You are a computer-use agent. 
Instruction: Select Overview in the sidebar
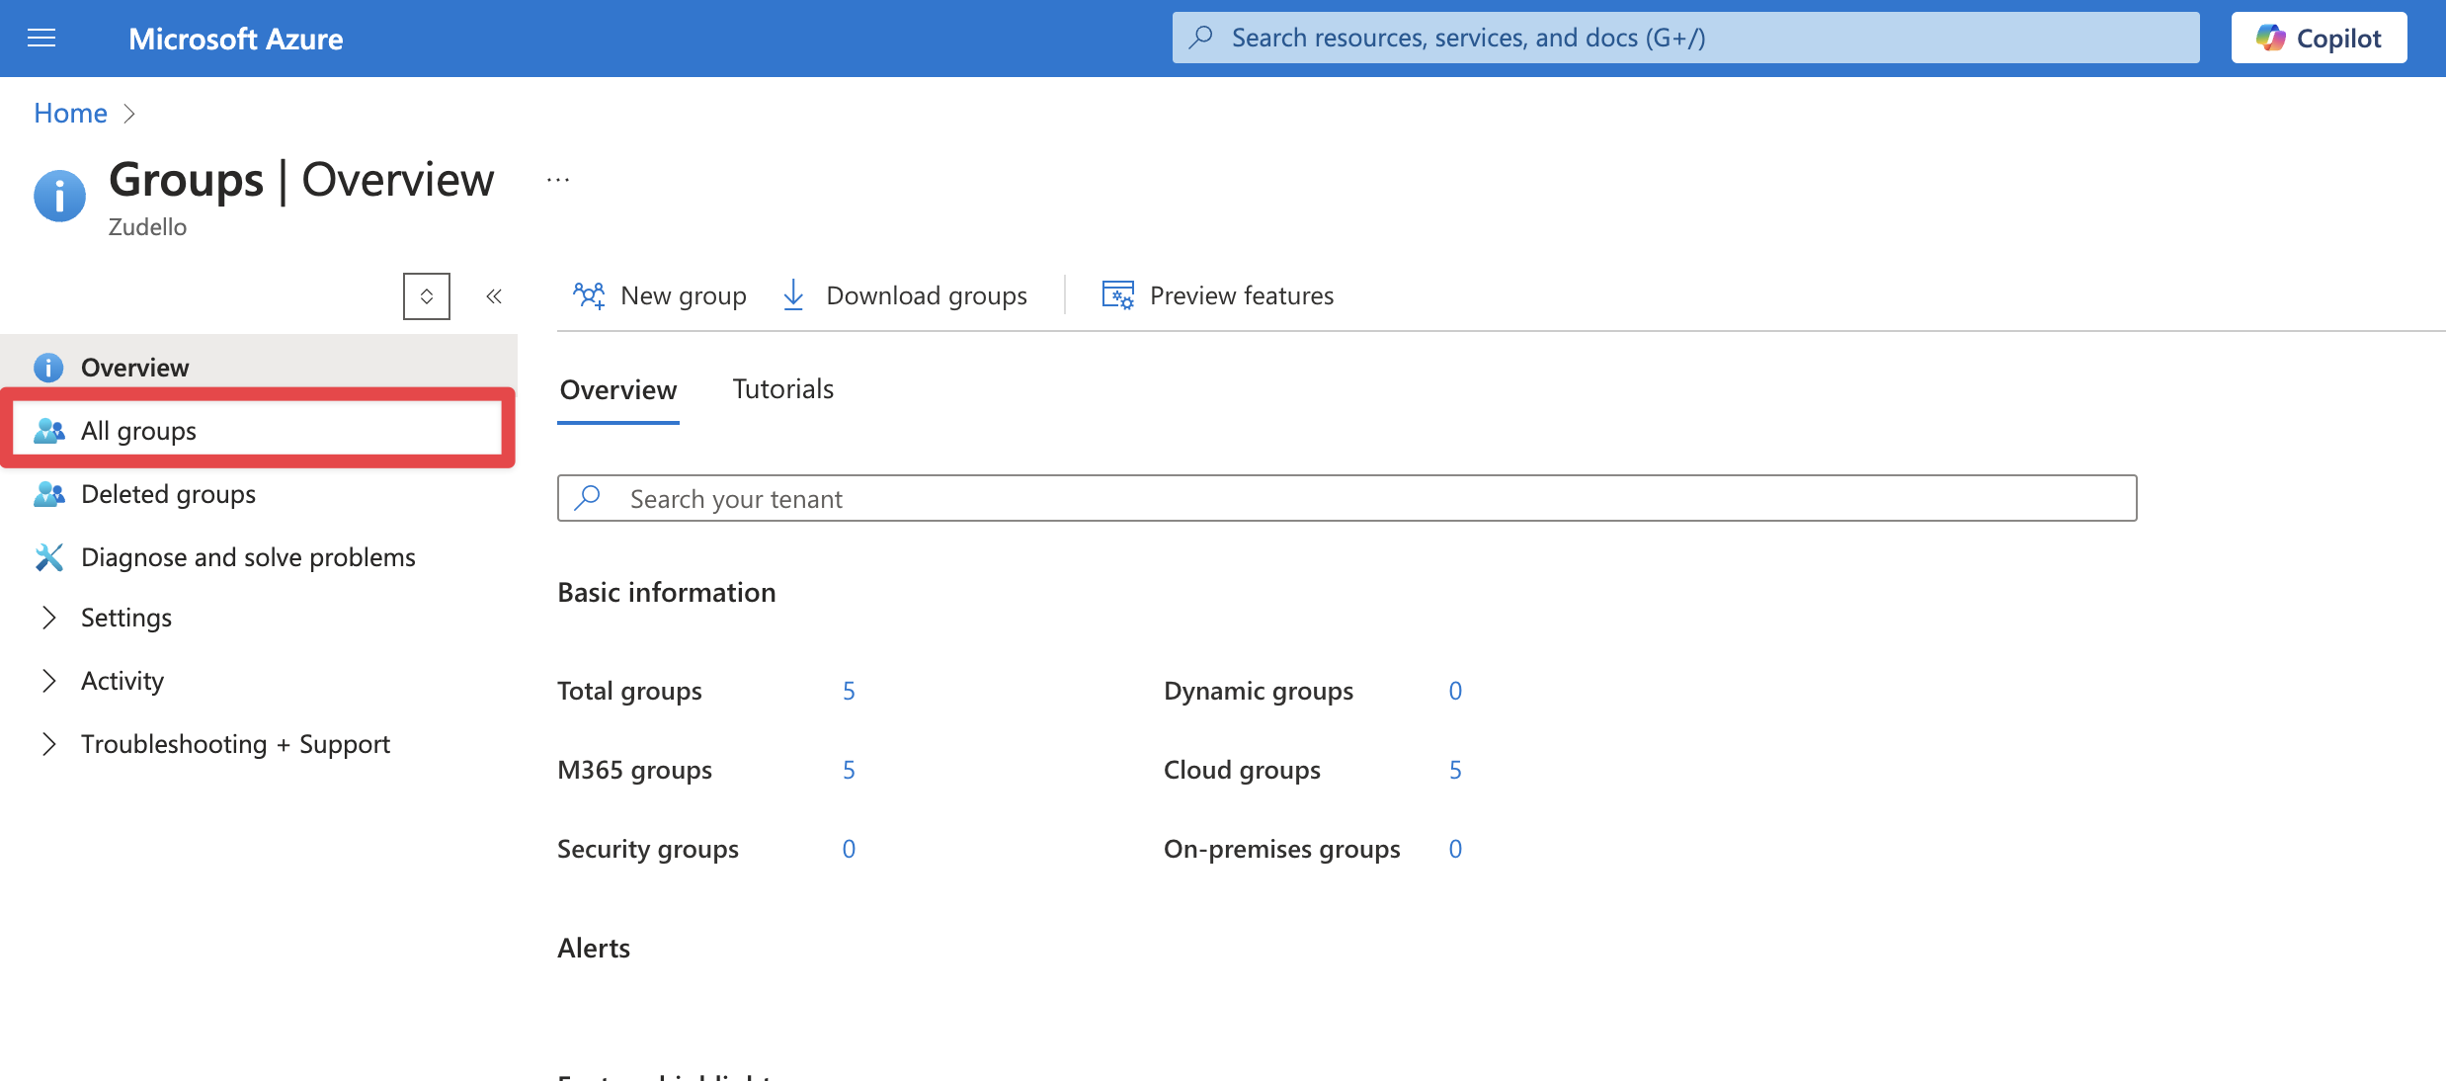click(258, 368)
